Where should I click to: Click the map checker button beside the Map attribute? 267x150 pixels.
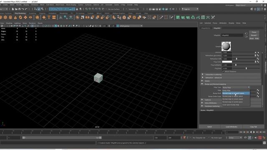click(258, 90)
